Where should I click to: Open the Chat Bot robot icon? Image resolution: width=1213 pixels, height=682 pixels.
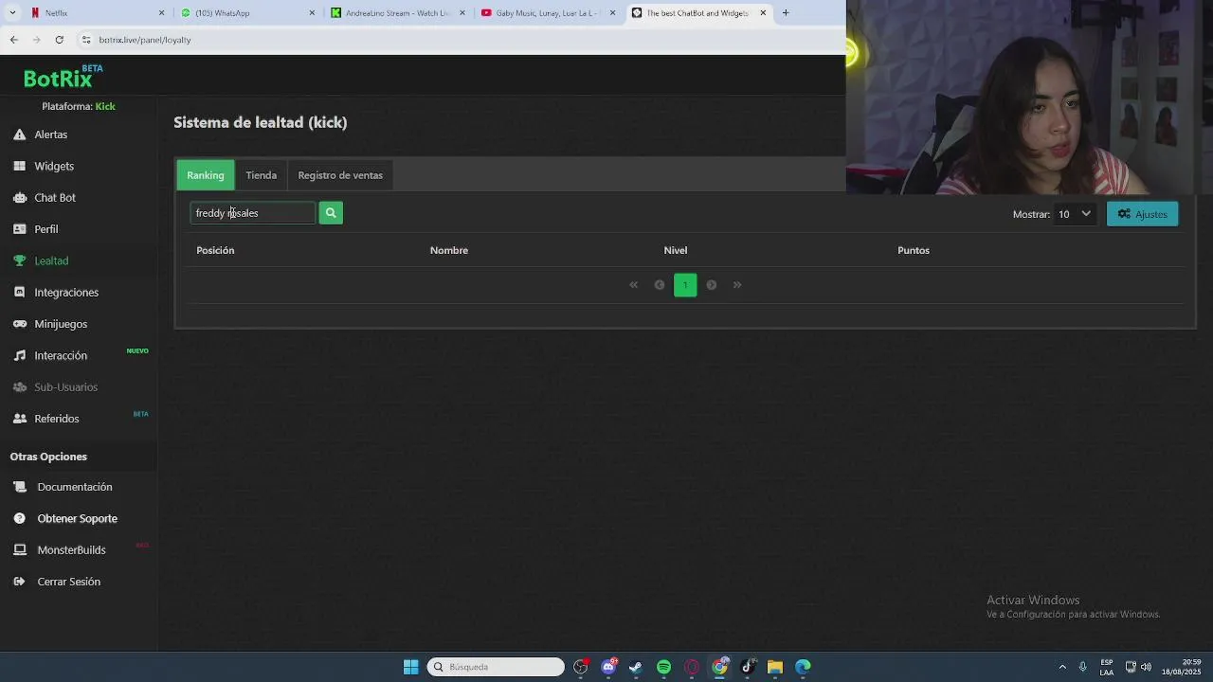tap(19, 197)
